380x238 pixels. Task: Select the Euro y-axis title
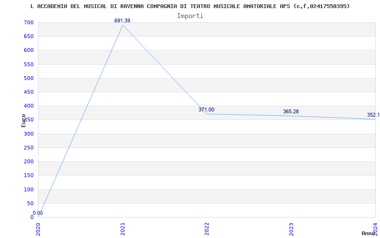click(23, 120)
